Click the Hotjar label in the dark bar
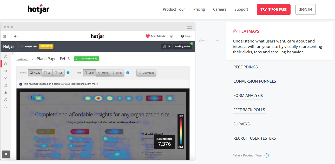The width and height of the screenshot is (335, 164). coord(9,47)
